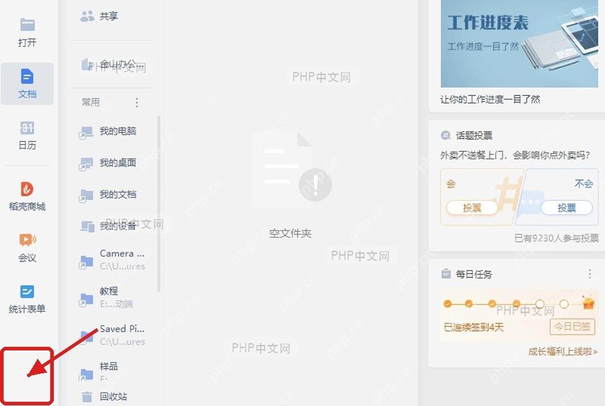Image resolution: width=605 pixels, height=406 pixels.
Task: Click the Saved Pi... folder icon
Action: point(86,337)
